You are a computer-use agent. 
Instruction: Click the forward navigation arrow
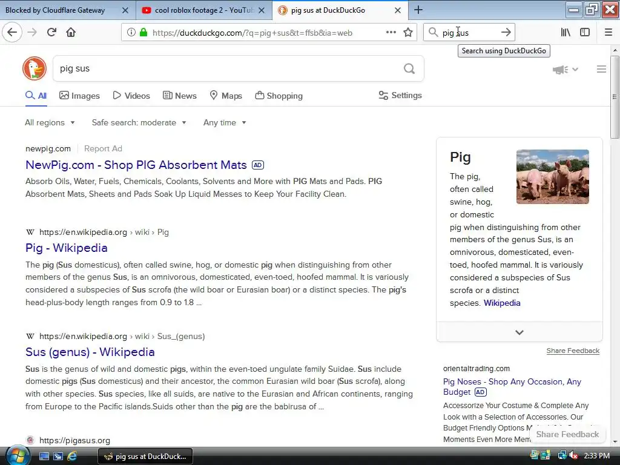click(x=32, y=33)
